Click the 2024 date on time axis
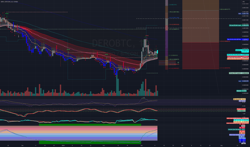The width and height of the screenshot is (250, 147). (63, 145)
